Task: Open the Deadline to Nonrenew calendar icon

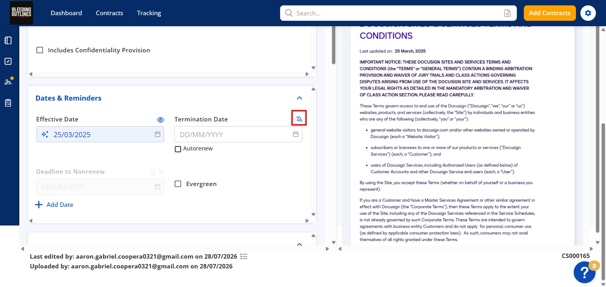Action: 157,187
